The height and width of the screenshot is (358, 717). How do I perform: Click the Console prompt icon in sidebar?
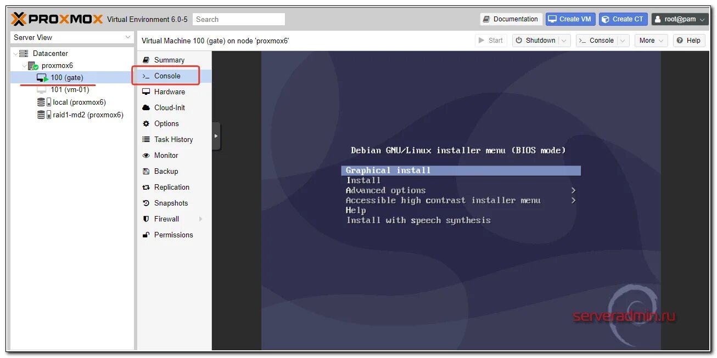click(x=146, y=76)
